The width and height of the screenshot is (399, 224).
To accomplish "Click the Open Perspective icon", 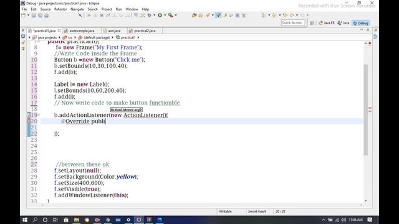I will point(312,23).
